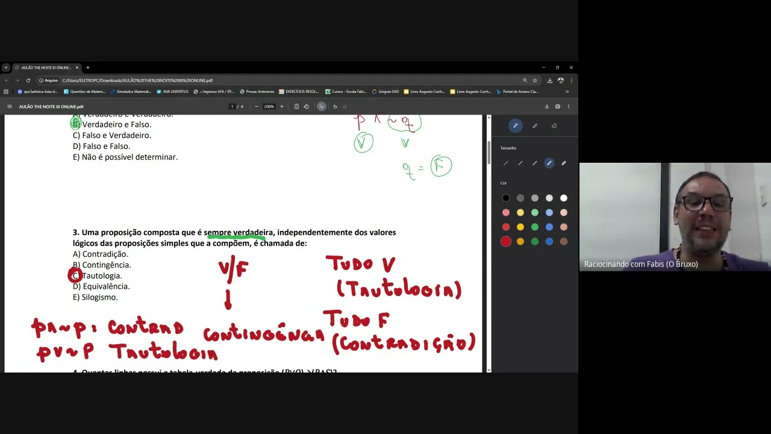Choose the second pen size
Screen dimensions: 771x434
(x=520, y=163)
